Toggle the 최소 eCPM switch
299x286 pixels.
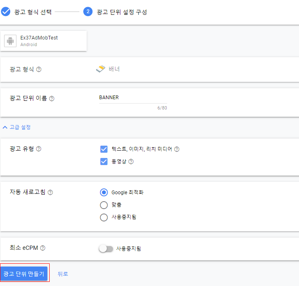tap(106, 249)
